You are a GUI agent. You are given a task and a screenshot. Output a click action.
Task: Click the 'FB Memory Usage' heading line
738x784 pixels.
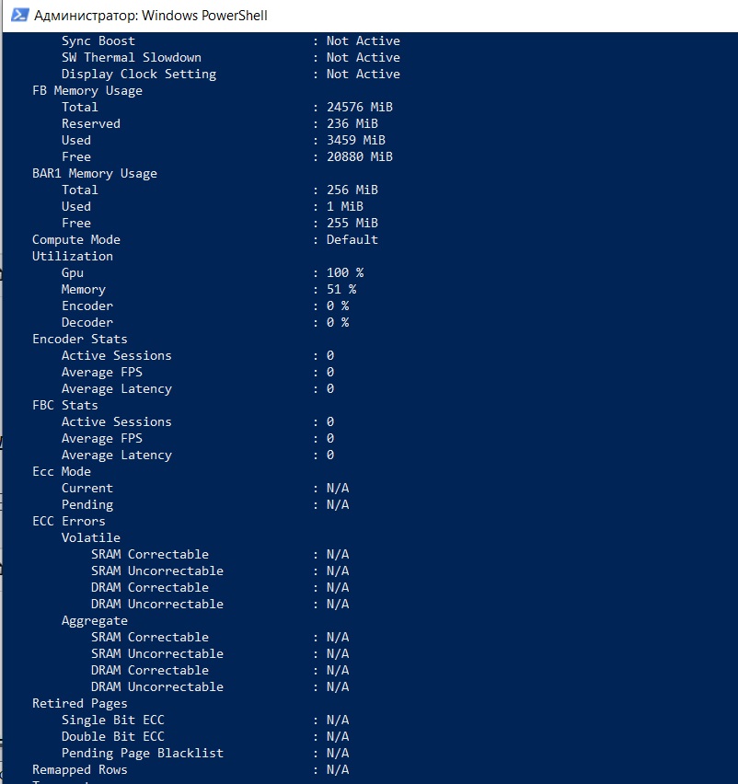click(x=87, y=90)
